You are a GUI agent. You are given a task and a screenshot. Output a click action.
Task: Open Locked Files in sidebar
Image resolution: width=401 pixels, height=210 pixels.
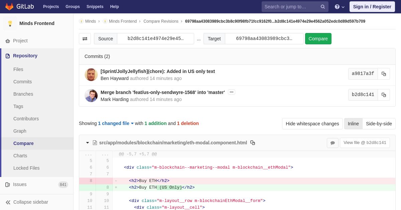[26, 168]
